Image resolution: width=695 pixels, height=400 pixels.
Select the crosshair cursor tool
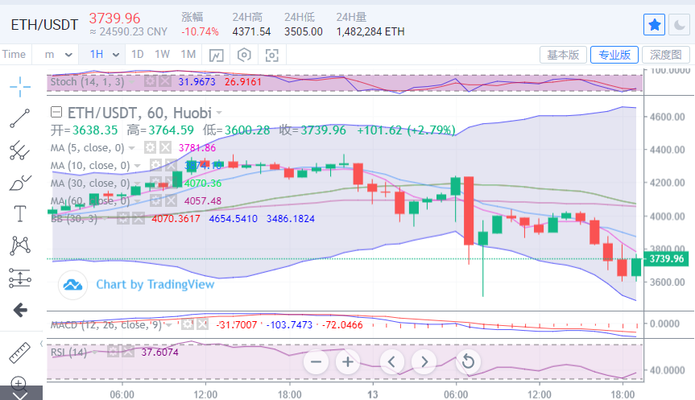tap(20, 86)
